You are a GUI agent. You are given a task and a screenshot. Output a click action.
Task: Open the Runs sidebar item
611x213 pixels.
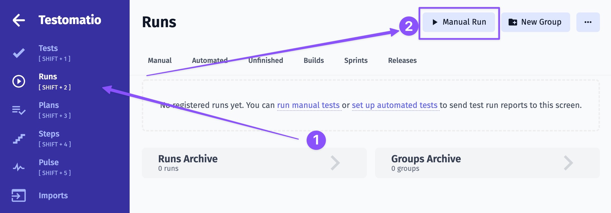48,76
